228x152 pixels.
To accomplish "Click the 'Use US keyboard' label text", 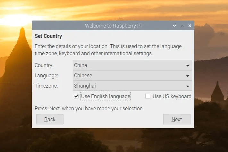I will tap(172, 96).
